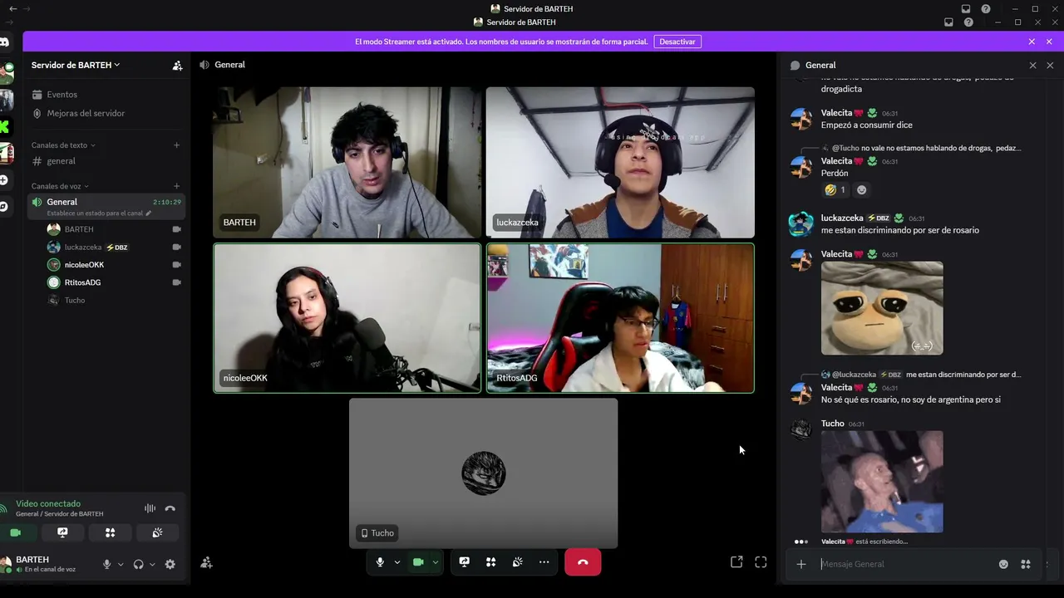Focus BARTEH's video tile

pyautogui.click(x=347, y=163)
